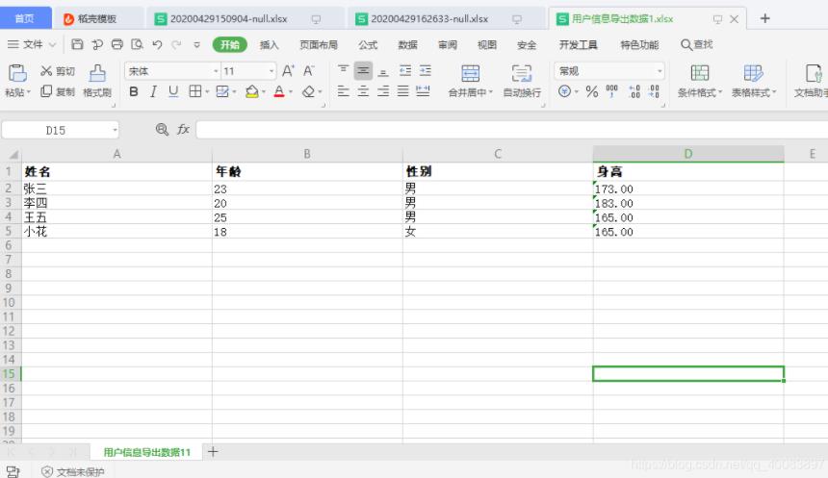
Task: Click the Bold formatting icon
Action: pyautogui.click(x=134, y=92)
